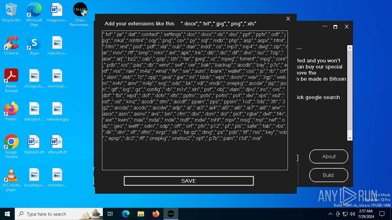Open CCleaner desktop shortcut

(x=11, y=46)
